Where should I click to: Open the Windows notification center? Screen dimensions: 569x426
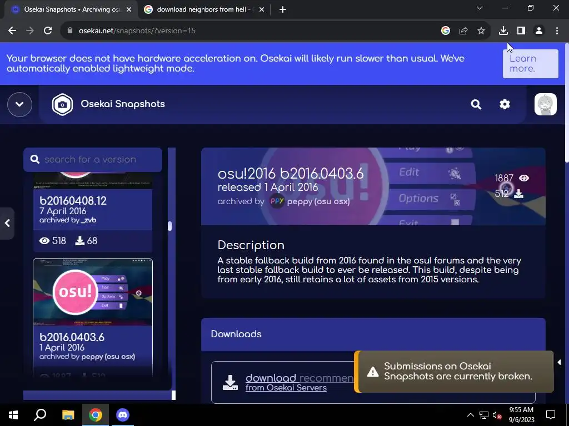tap(551, 415)
